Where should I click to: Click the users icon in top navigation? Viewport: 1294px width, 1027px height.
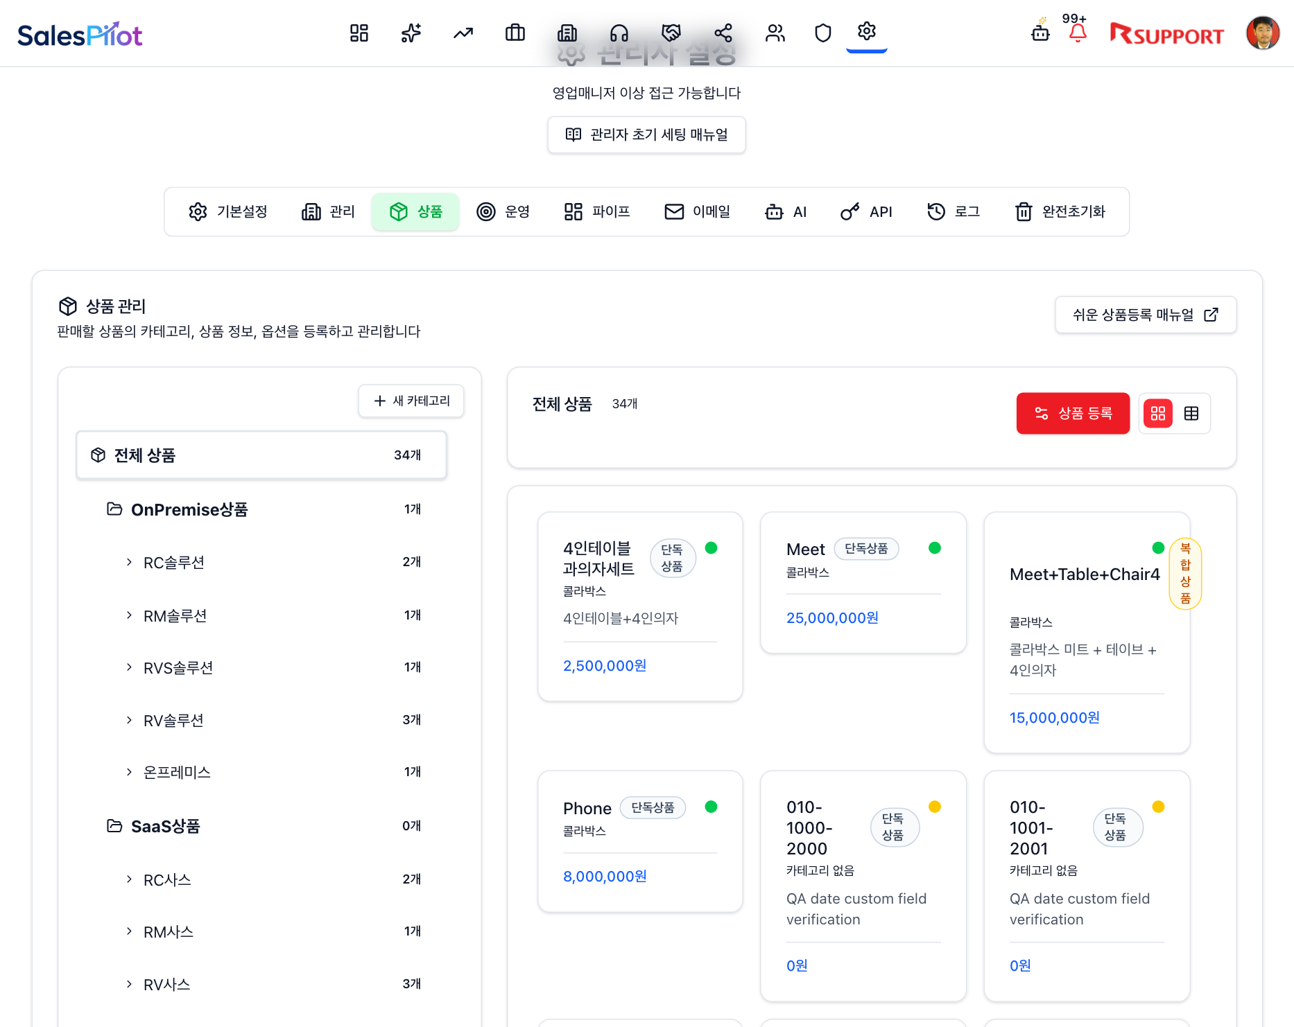tap(775, 33)
